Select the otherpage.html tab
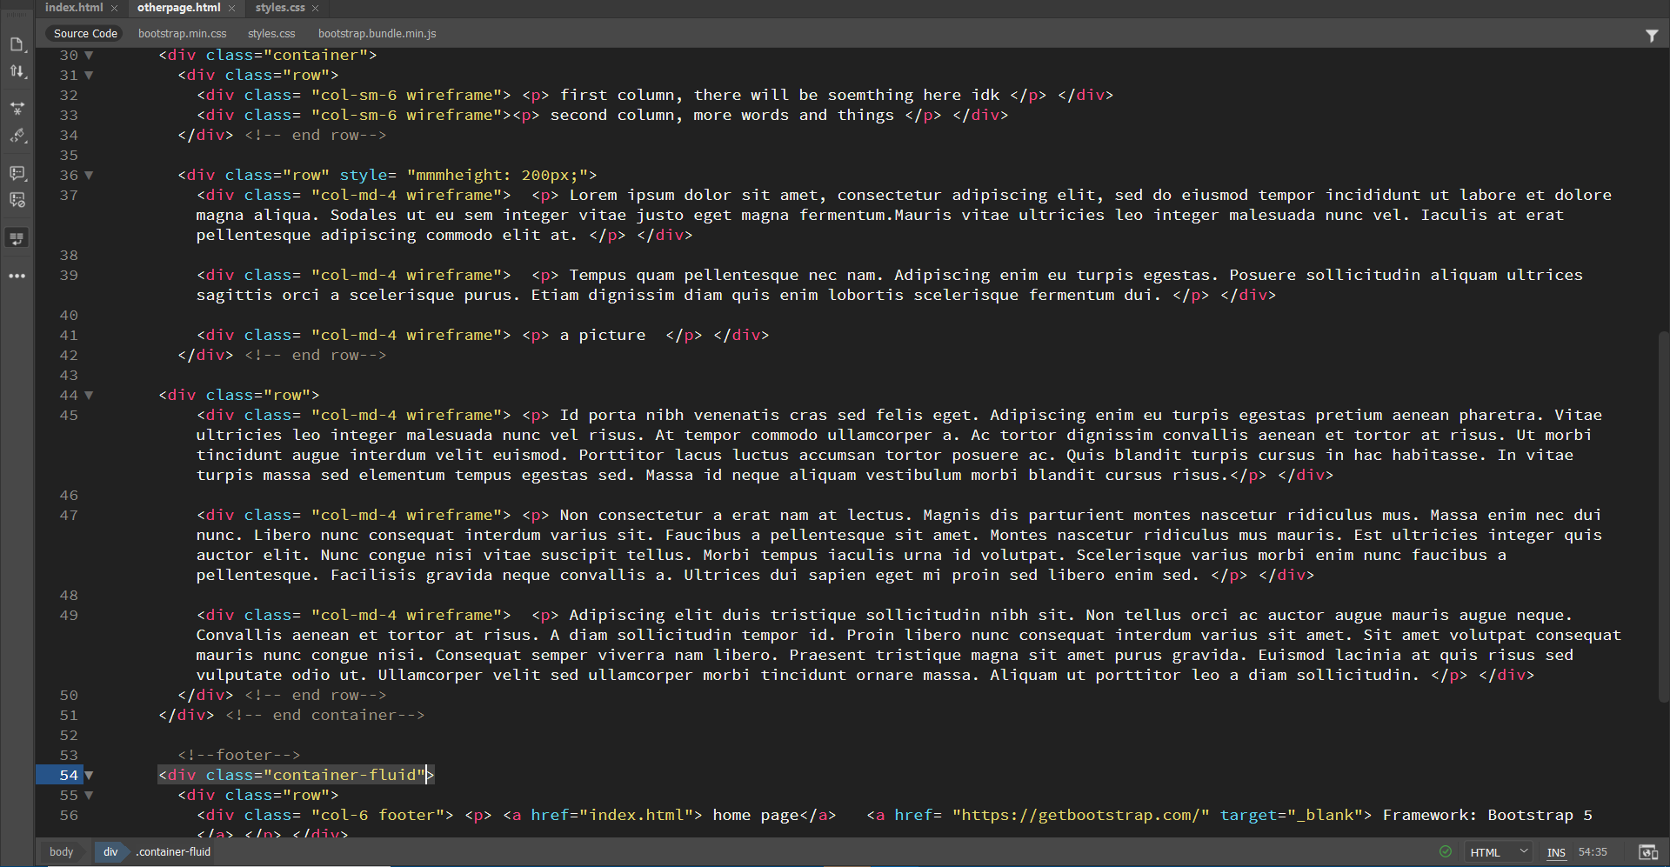 point(178,8)
